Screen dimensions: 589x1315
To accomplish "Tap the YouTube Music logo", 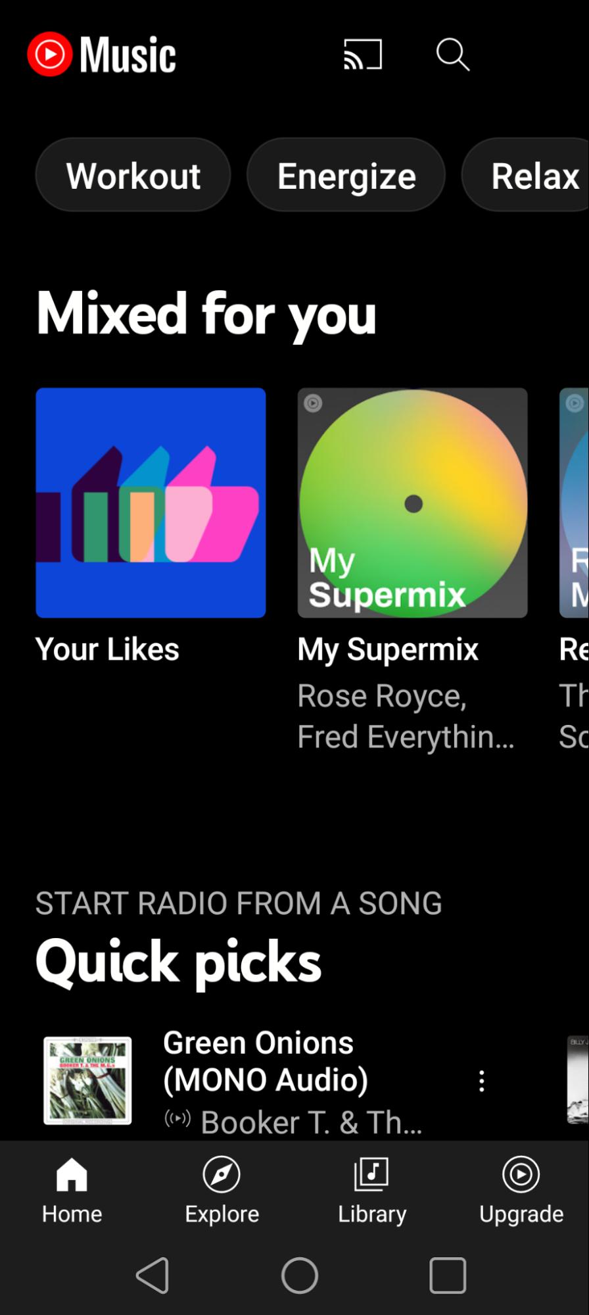I will pyautogui.click(x=102, y=55).
